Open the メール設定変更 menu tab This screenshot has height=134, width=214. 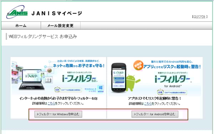61,26
